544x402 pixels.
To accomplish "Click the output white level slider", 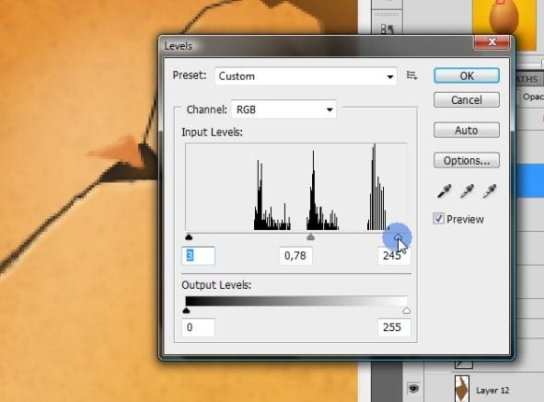I will (x=407, y=310).
